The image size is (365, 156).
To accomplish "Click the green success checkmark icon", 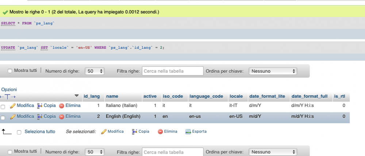I will pos(5,12).
